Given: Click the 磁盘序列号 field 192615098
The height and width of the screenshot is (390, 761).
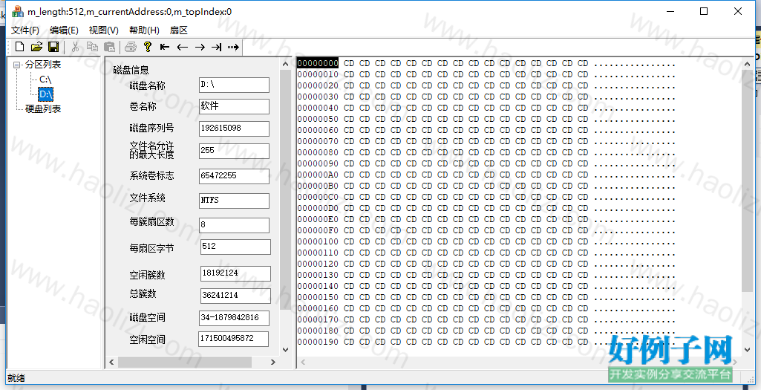Looking at the screenshot, I should tap(234, 129).
